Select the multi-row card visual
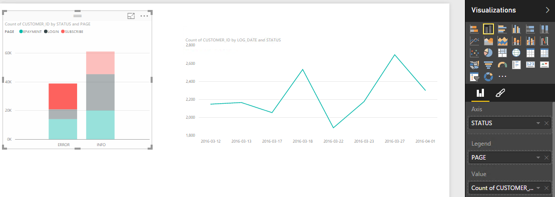The height and width of the screenshot is (197, 555). (x=516, y=65)
